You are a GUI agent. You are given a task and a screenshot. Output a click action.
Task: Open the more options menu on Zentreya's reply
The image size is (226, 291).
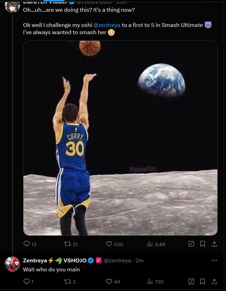[214, 260]
